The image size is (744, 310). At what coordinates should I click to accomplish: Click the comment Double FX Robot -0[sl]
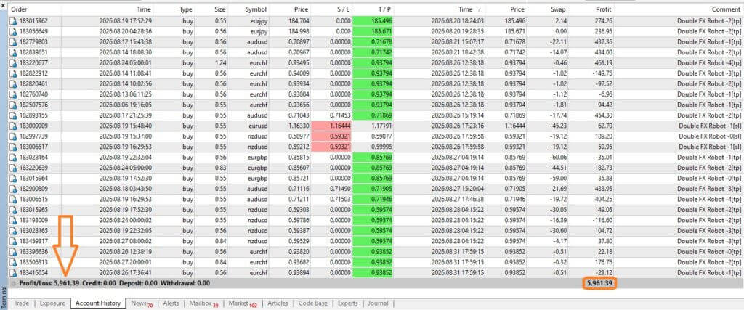pyautogui.click(x=710, y=136)
